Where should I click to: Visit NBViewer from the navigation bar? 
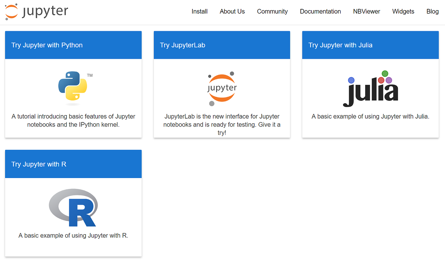366,11
